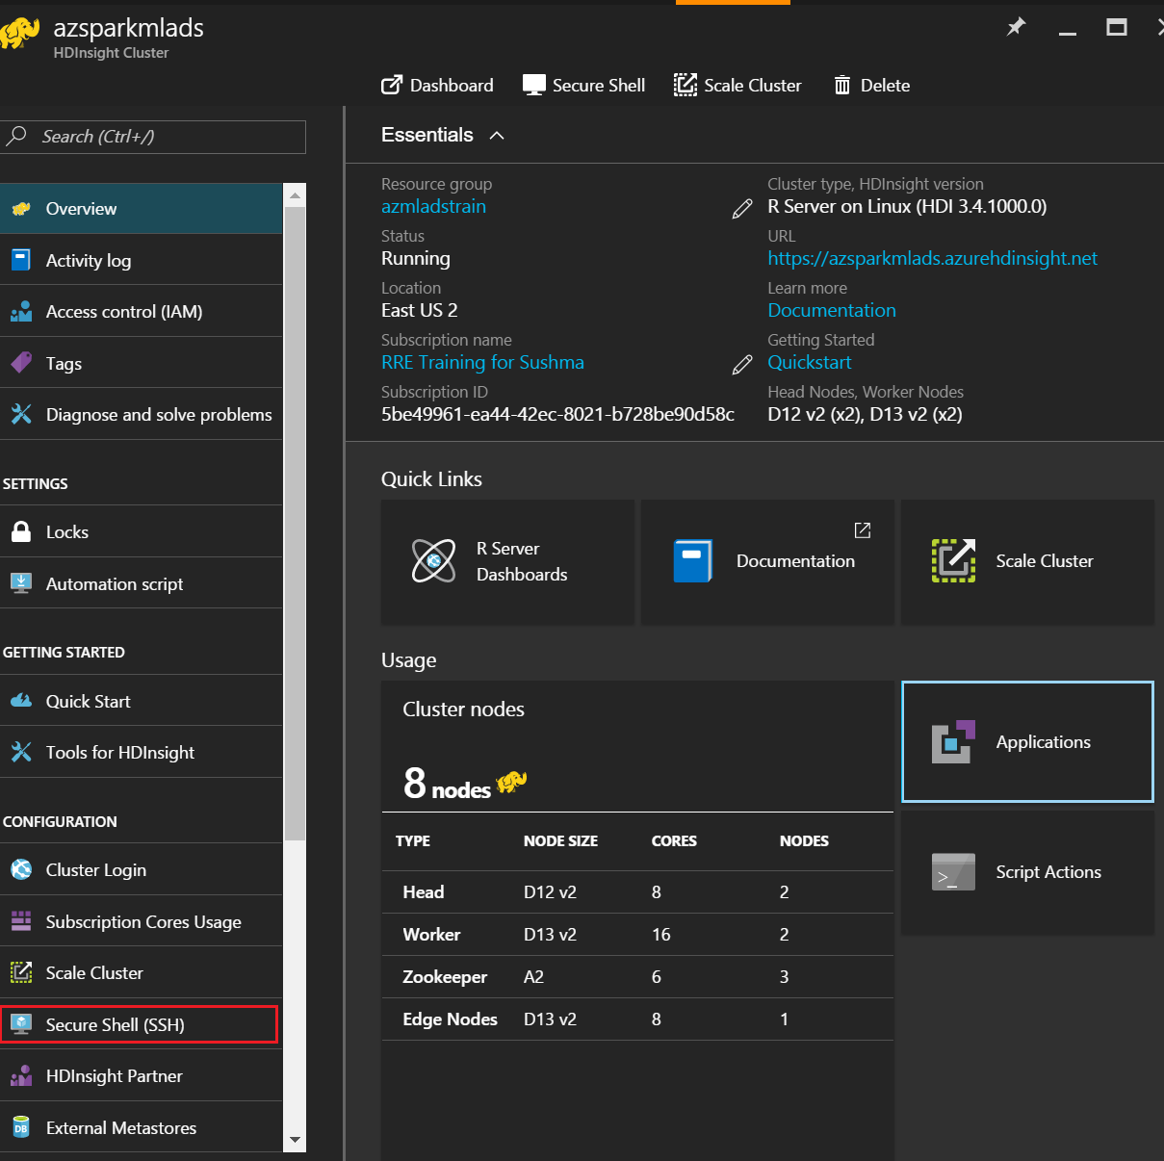
Task: Click the purple Tags icon
Action: coord(21,363)
